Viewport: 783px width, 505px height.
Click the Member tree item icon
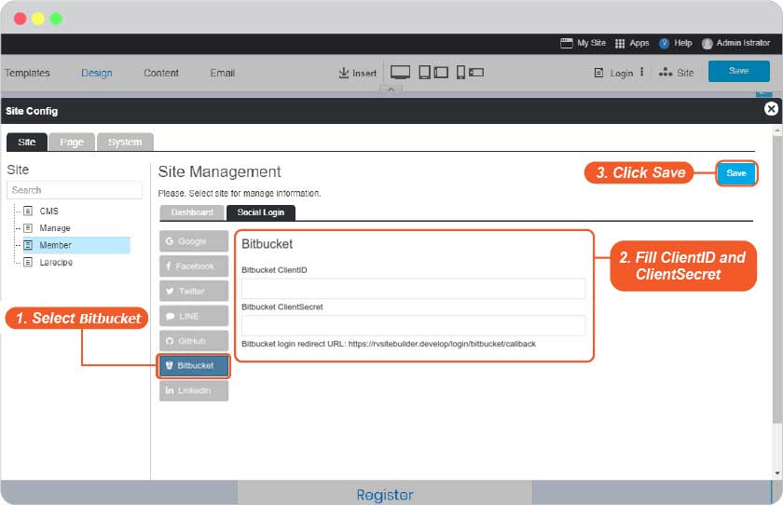point(28,245)
